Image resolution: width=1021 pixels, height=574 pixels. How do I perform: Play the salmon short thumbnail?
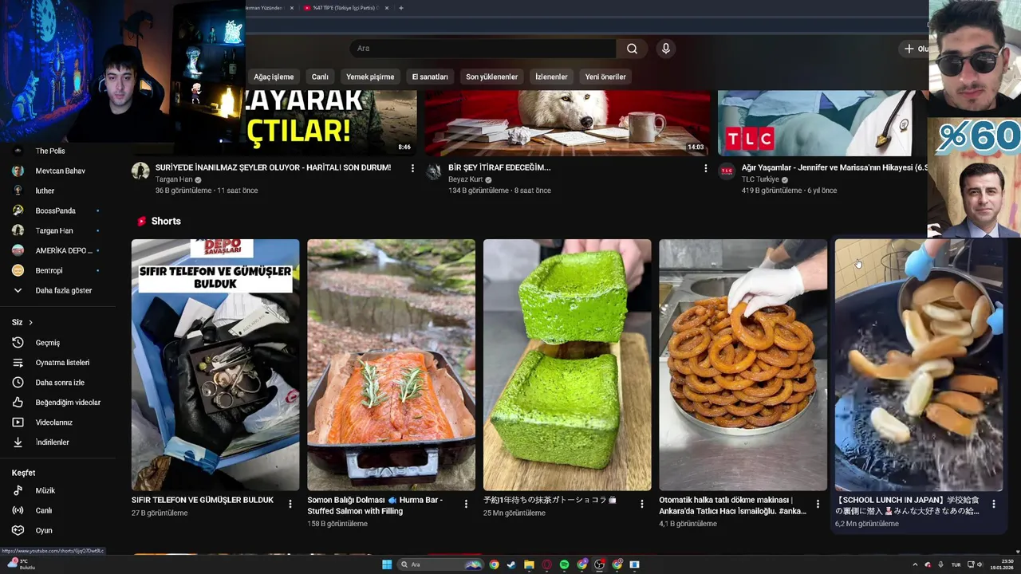(391, 365)
